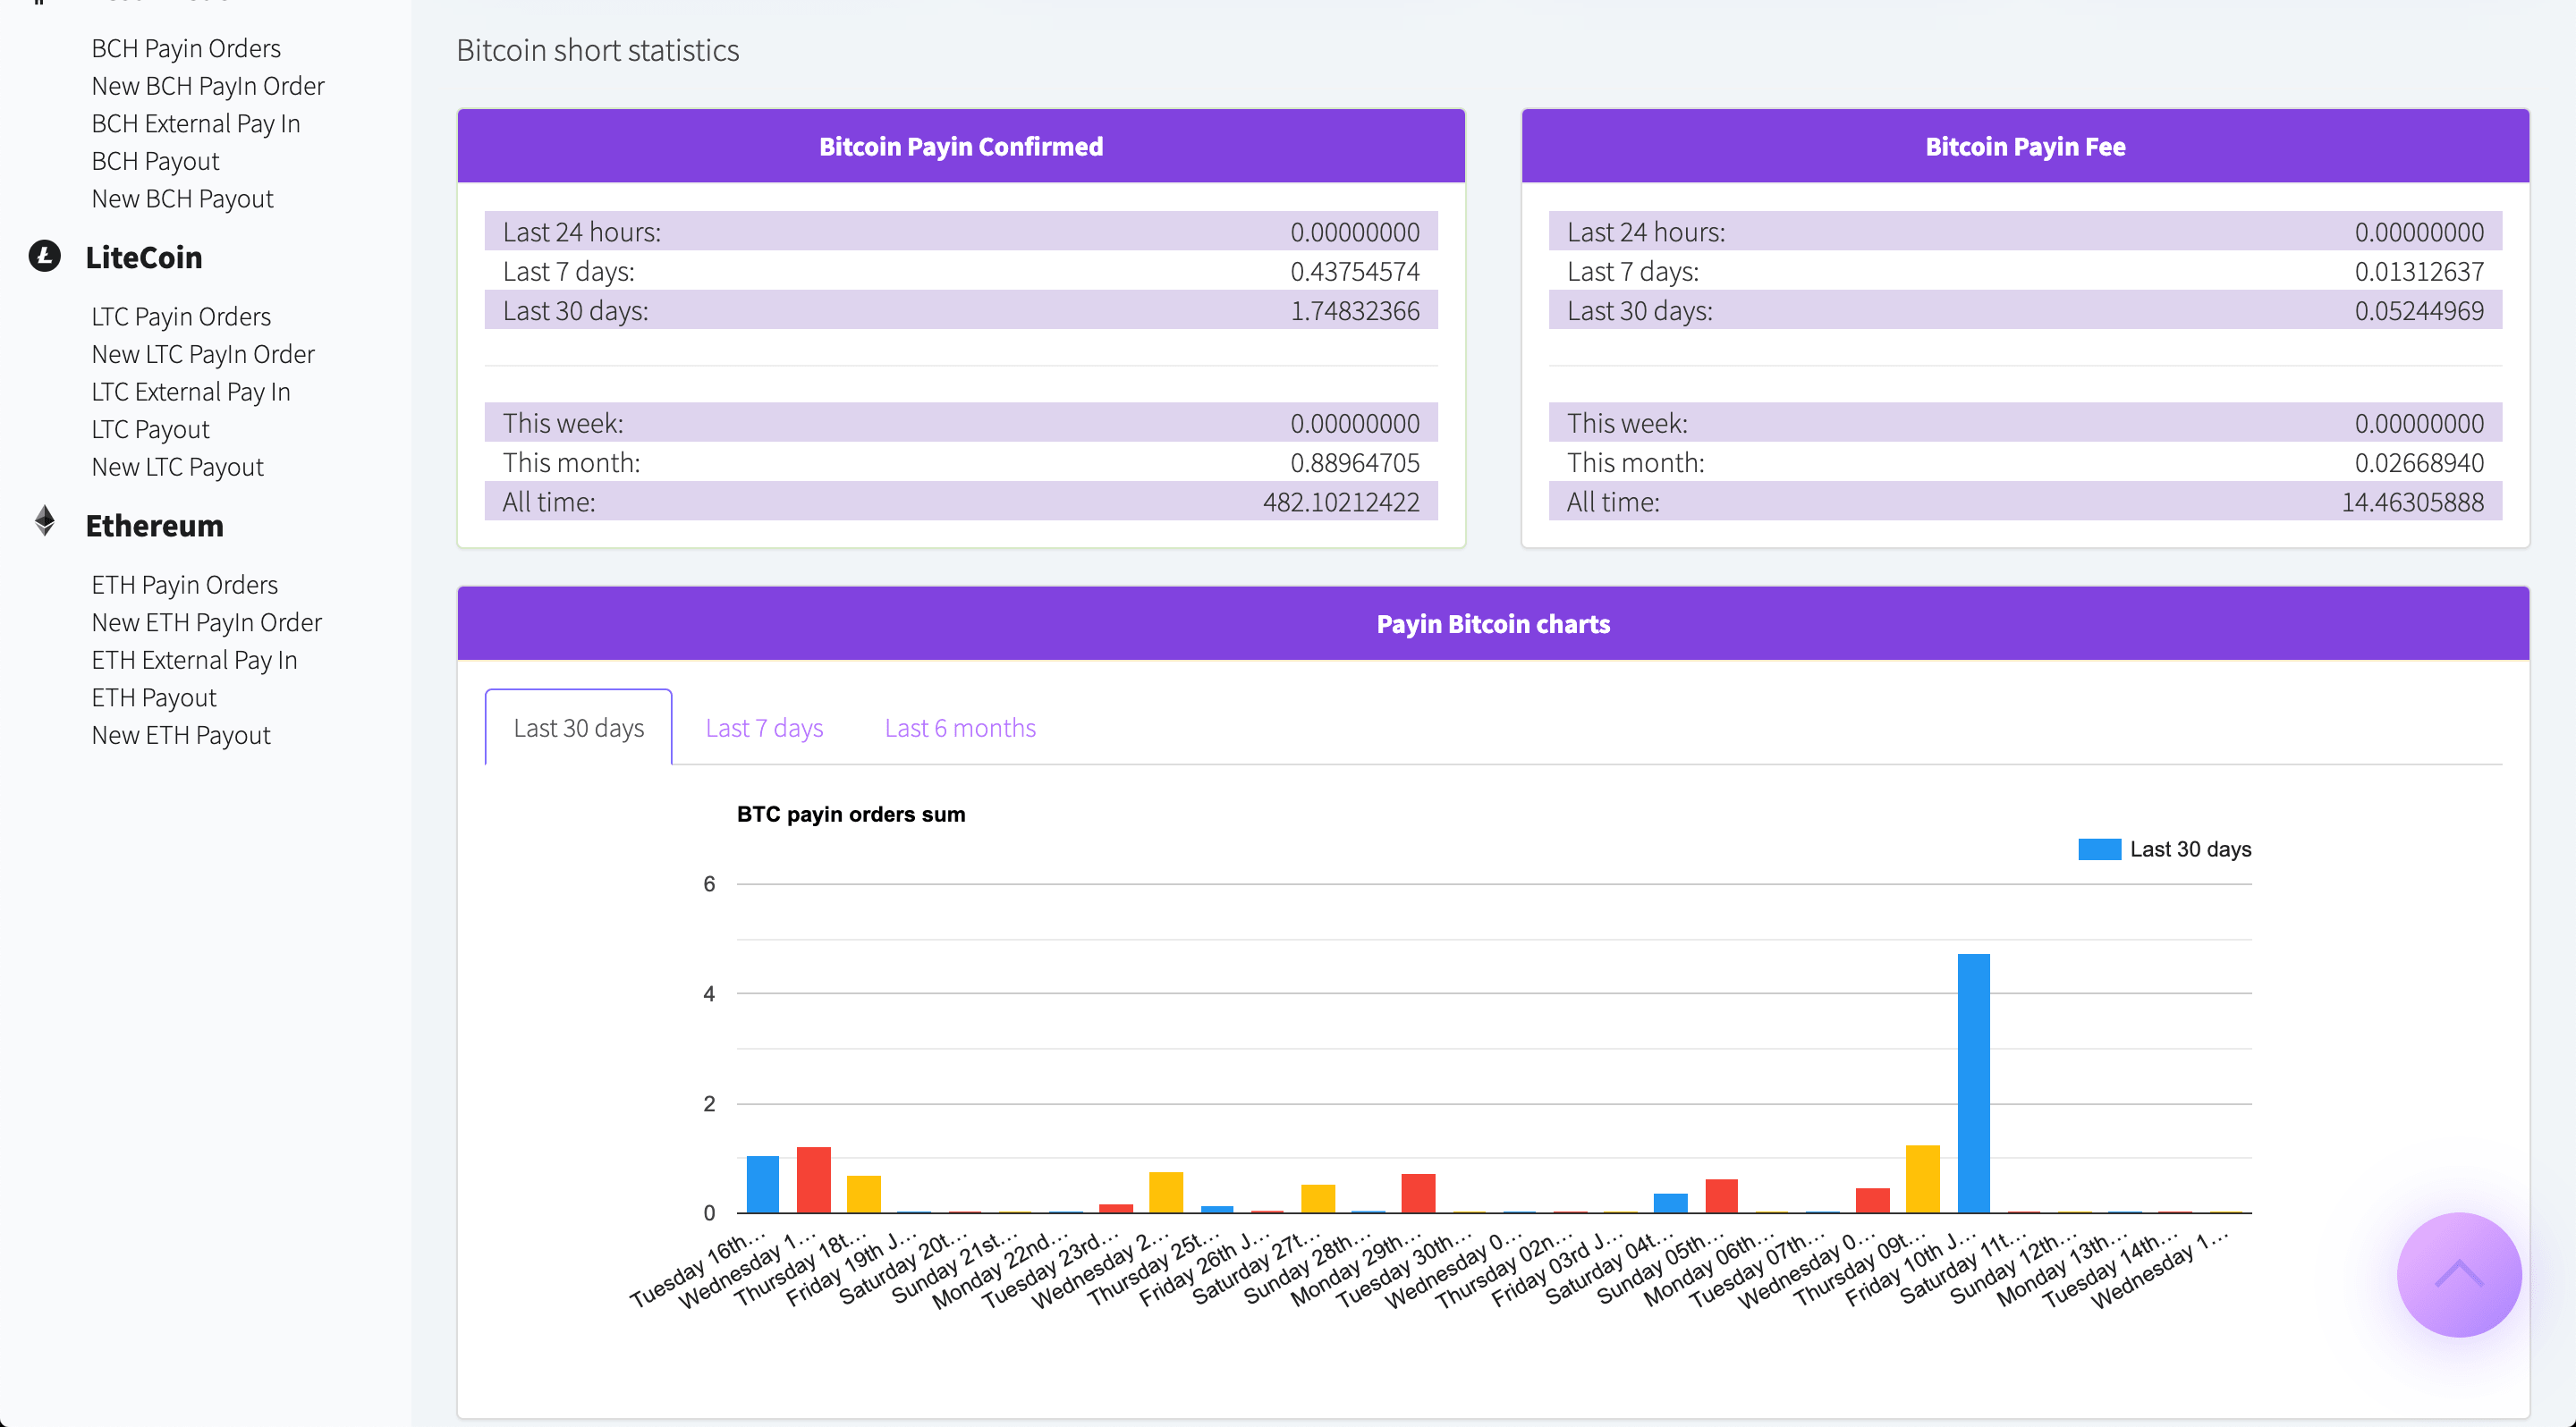
Task: Go to LTC External Pay In
Action: 191,392
